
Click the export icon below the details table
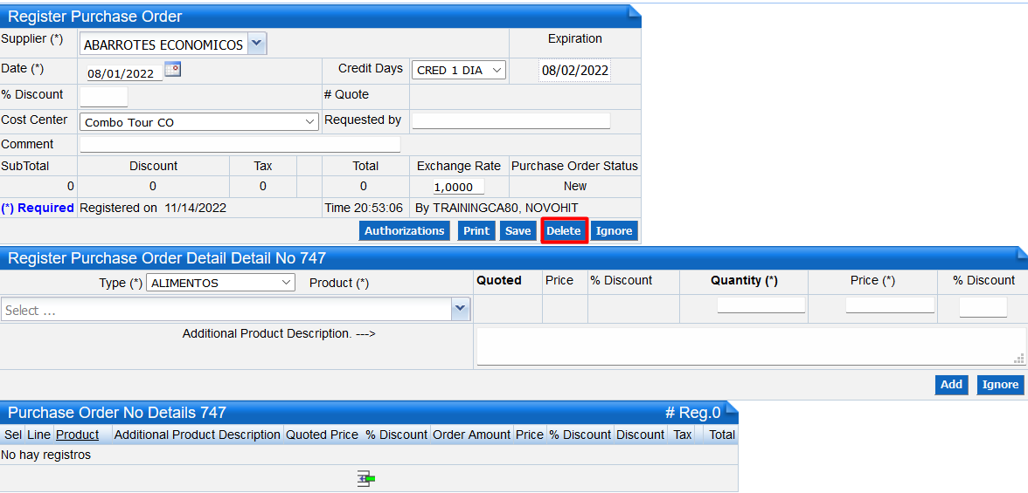click(x=366, y=478)
